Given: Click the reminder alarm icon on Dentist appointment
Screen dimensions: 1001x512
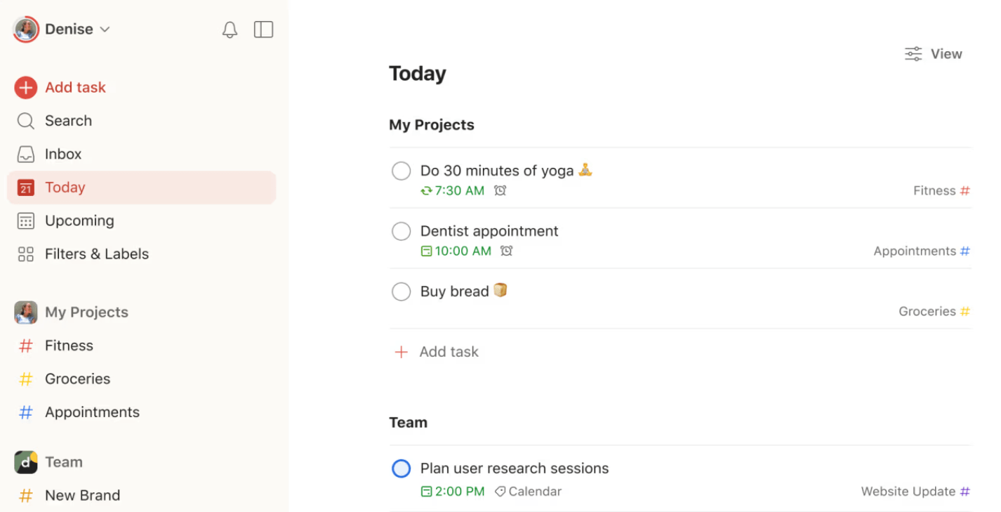Looking at the screenshot, I should click(507, 251).
